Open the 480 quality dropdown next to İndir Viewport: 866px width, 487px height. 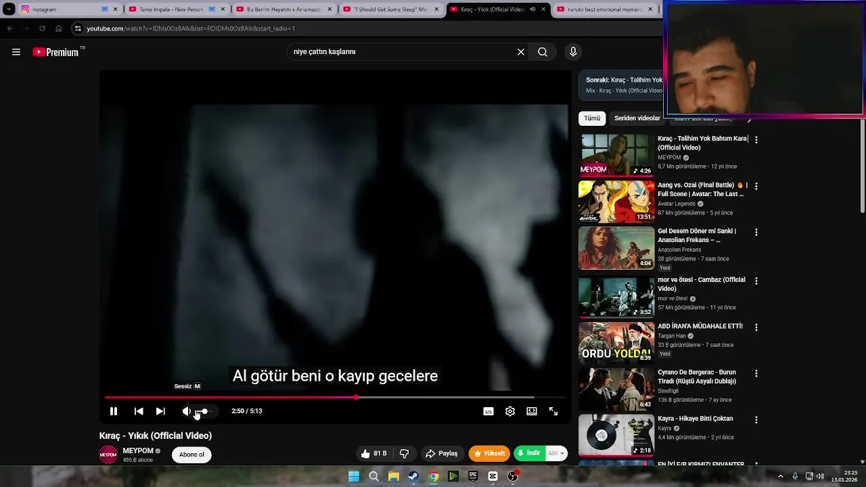(556, 453)
